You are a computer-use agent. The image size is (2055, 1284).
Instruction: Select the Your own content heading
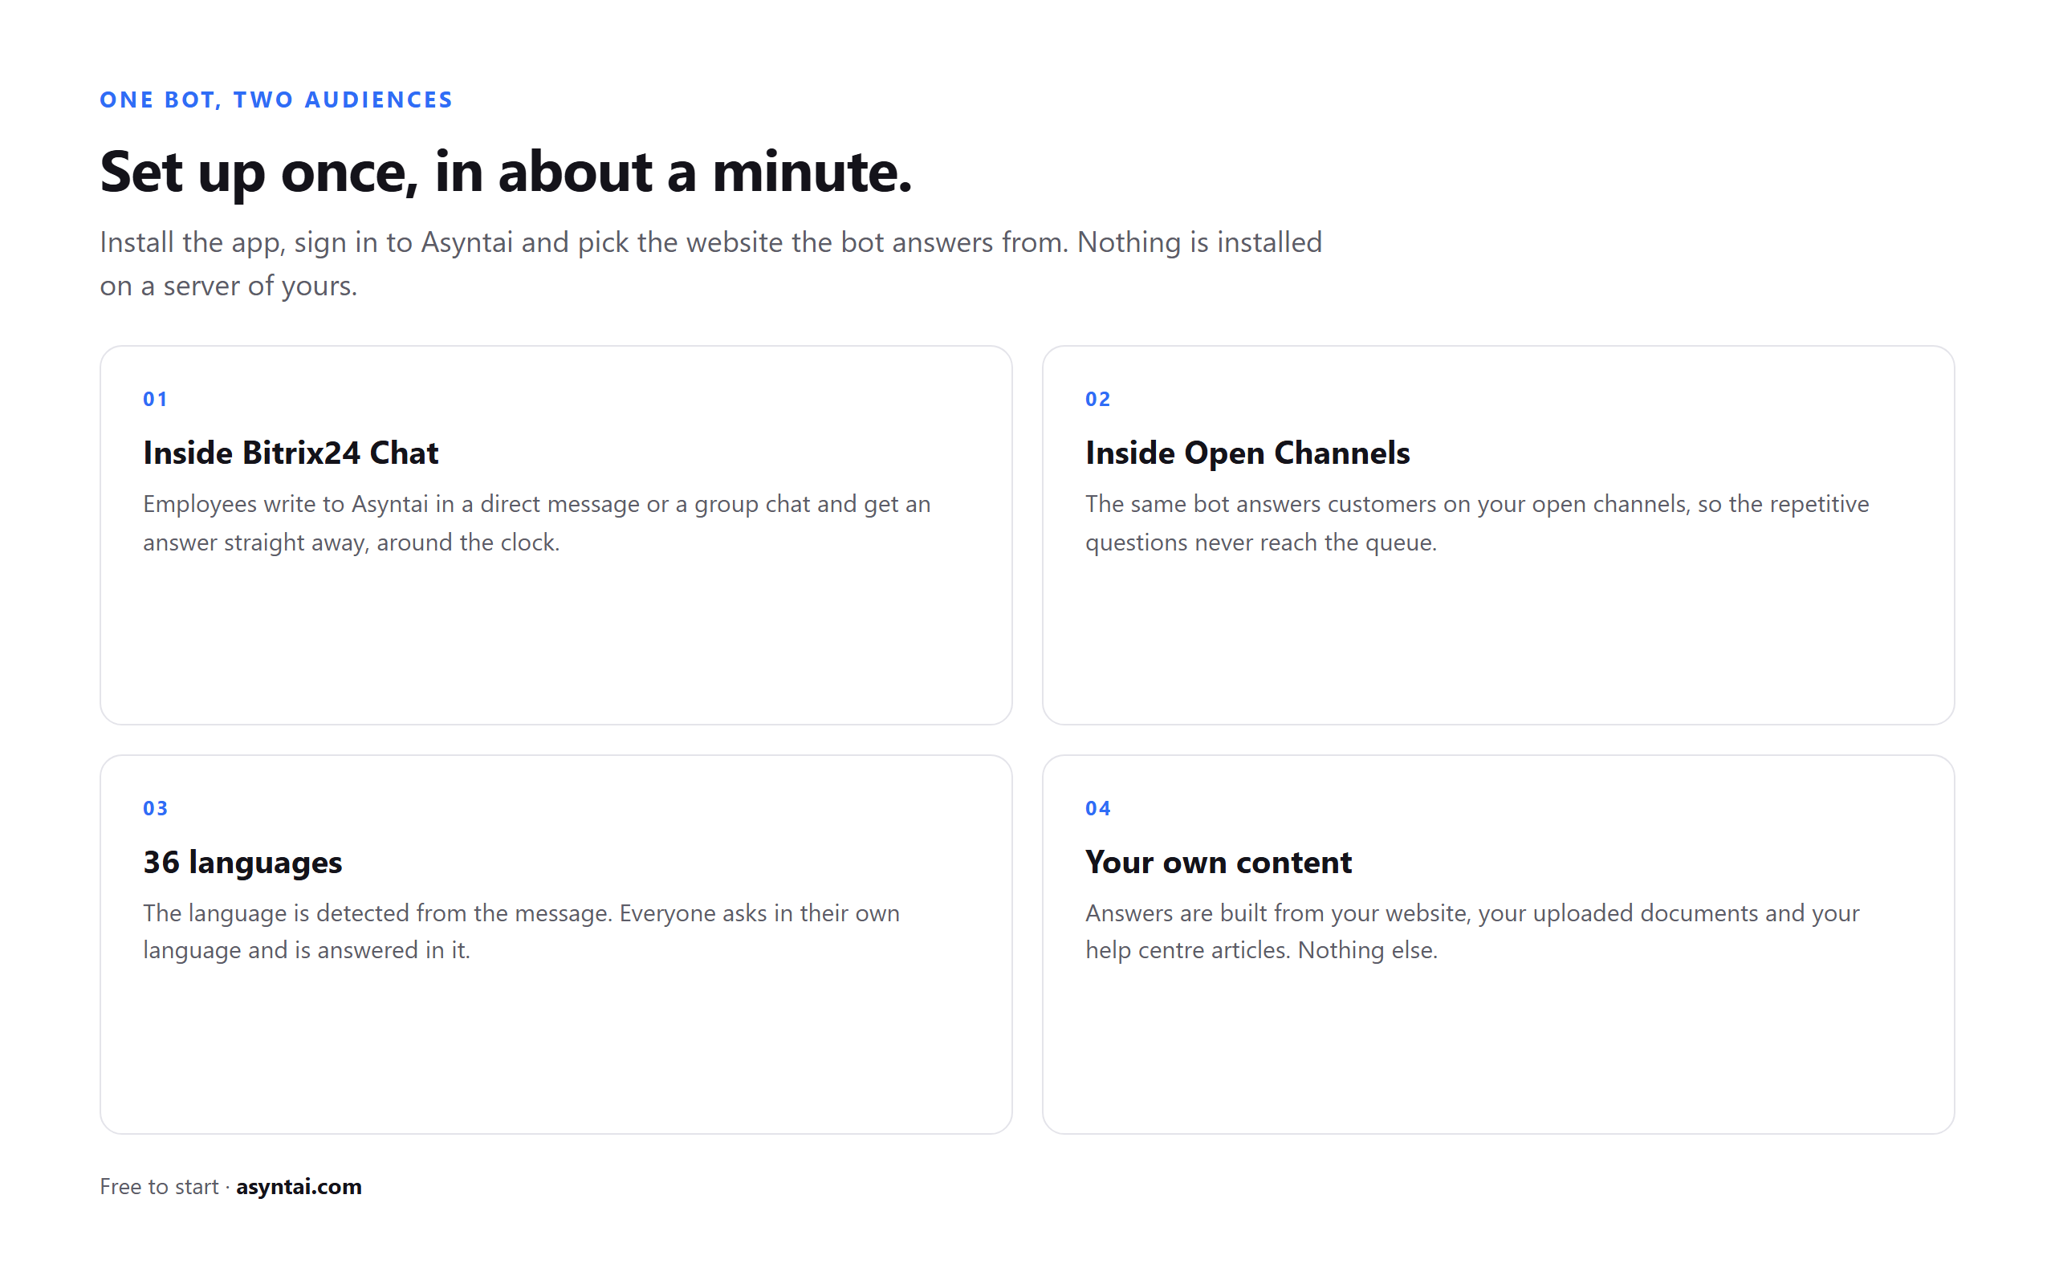point(1219,862)
